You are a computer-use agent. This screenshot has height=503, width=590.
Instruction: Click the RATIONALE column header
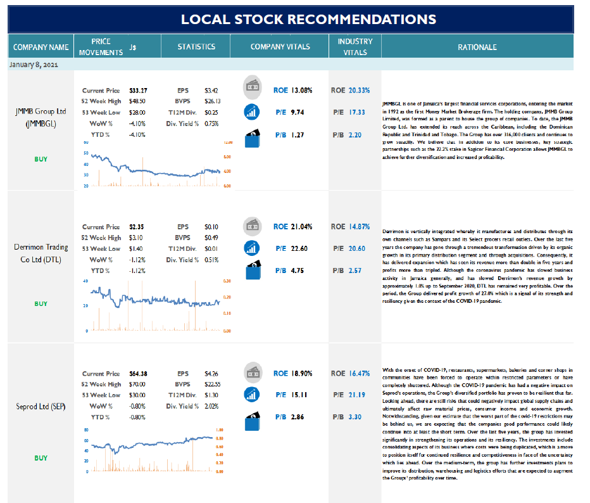click(x=477, y=47)
